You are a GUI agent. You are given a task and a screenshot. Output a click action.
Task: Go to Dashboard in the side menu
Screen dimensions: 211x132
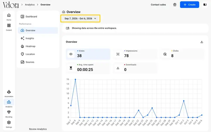pos(38,16)
